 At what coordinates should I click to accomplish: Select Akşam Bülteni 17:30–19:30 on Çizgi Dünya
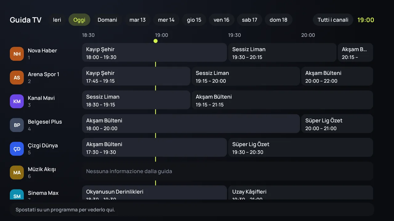[154, 147]
